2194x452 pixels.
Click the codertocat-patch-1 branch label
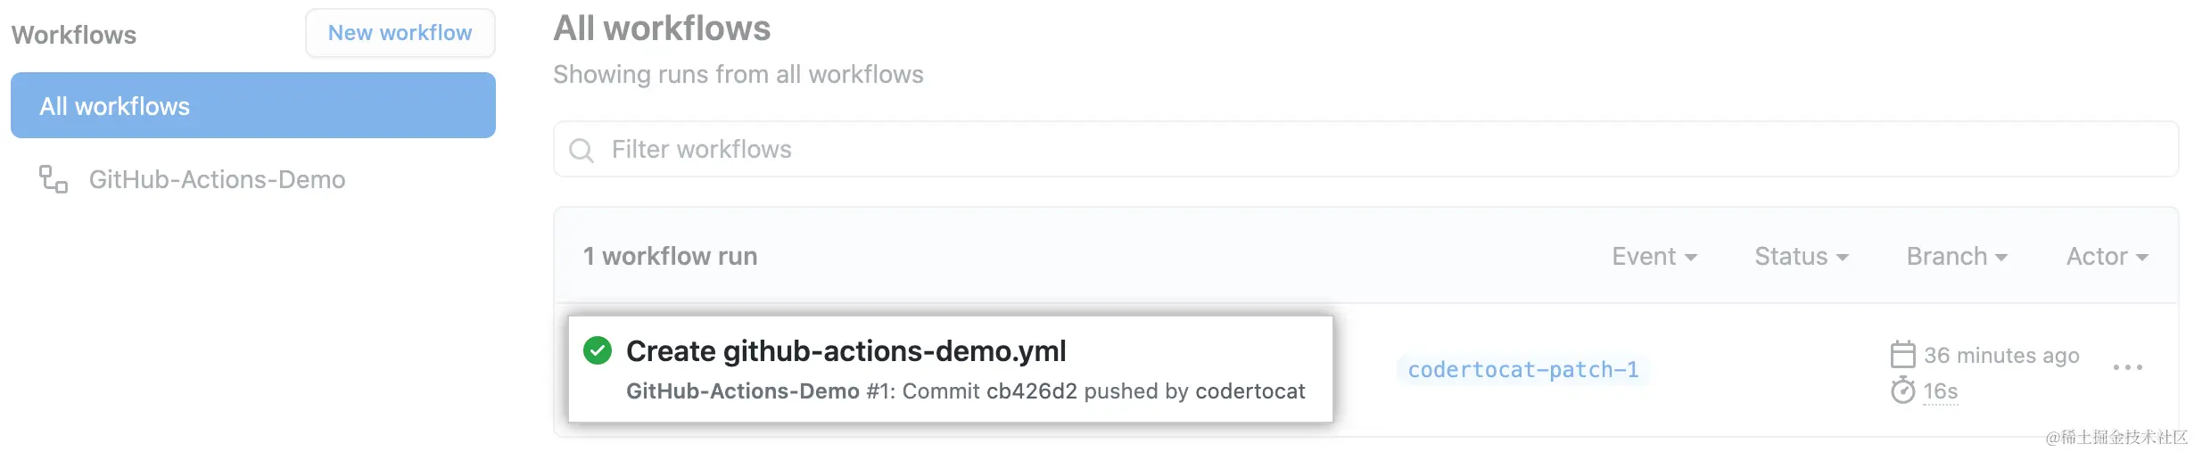[x=1522, y=369]
